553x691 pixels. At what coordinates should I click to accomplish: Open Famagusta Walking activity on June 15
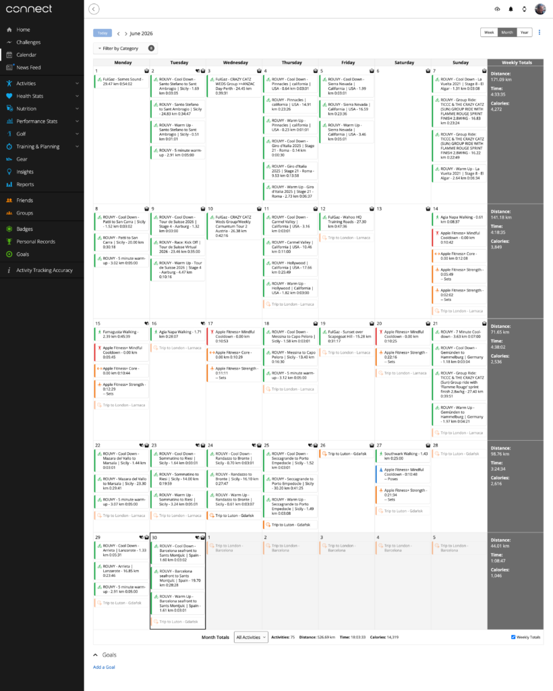(121, 335)
